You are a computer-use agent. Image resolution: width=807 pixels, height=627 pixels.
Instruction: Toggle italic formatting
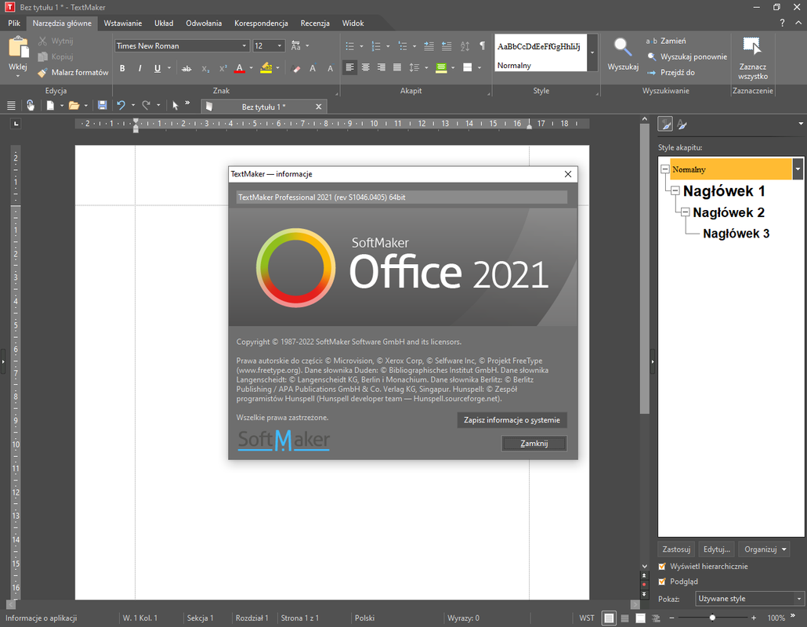[x=139, y=68]
